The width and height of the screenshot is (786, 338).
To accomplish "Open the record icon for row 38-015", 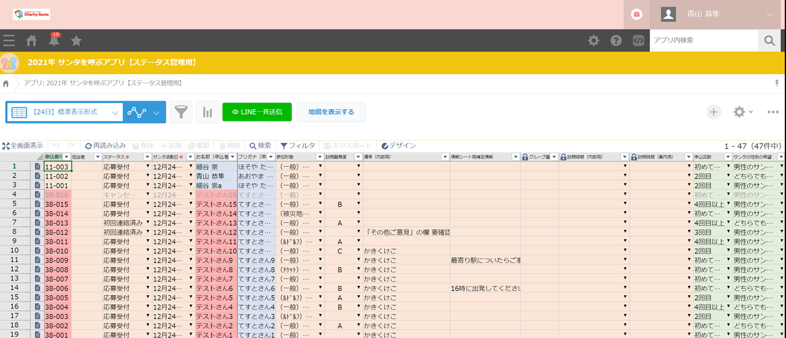I will pos(37,204).
